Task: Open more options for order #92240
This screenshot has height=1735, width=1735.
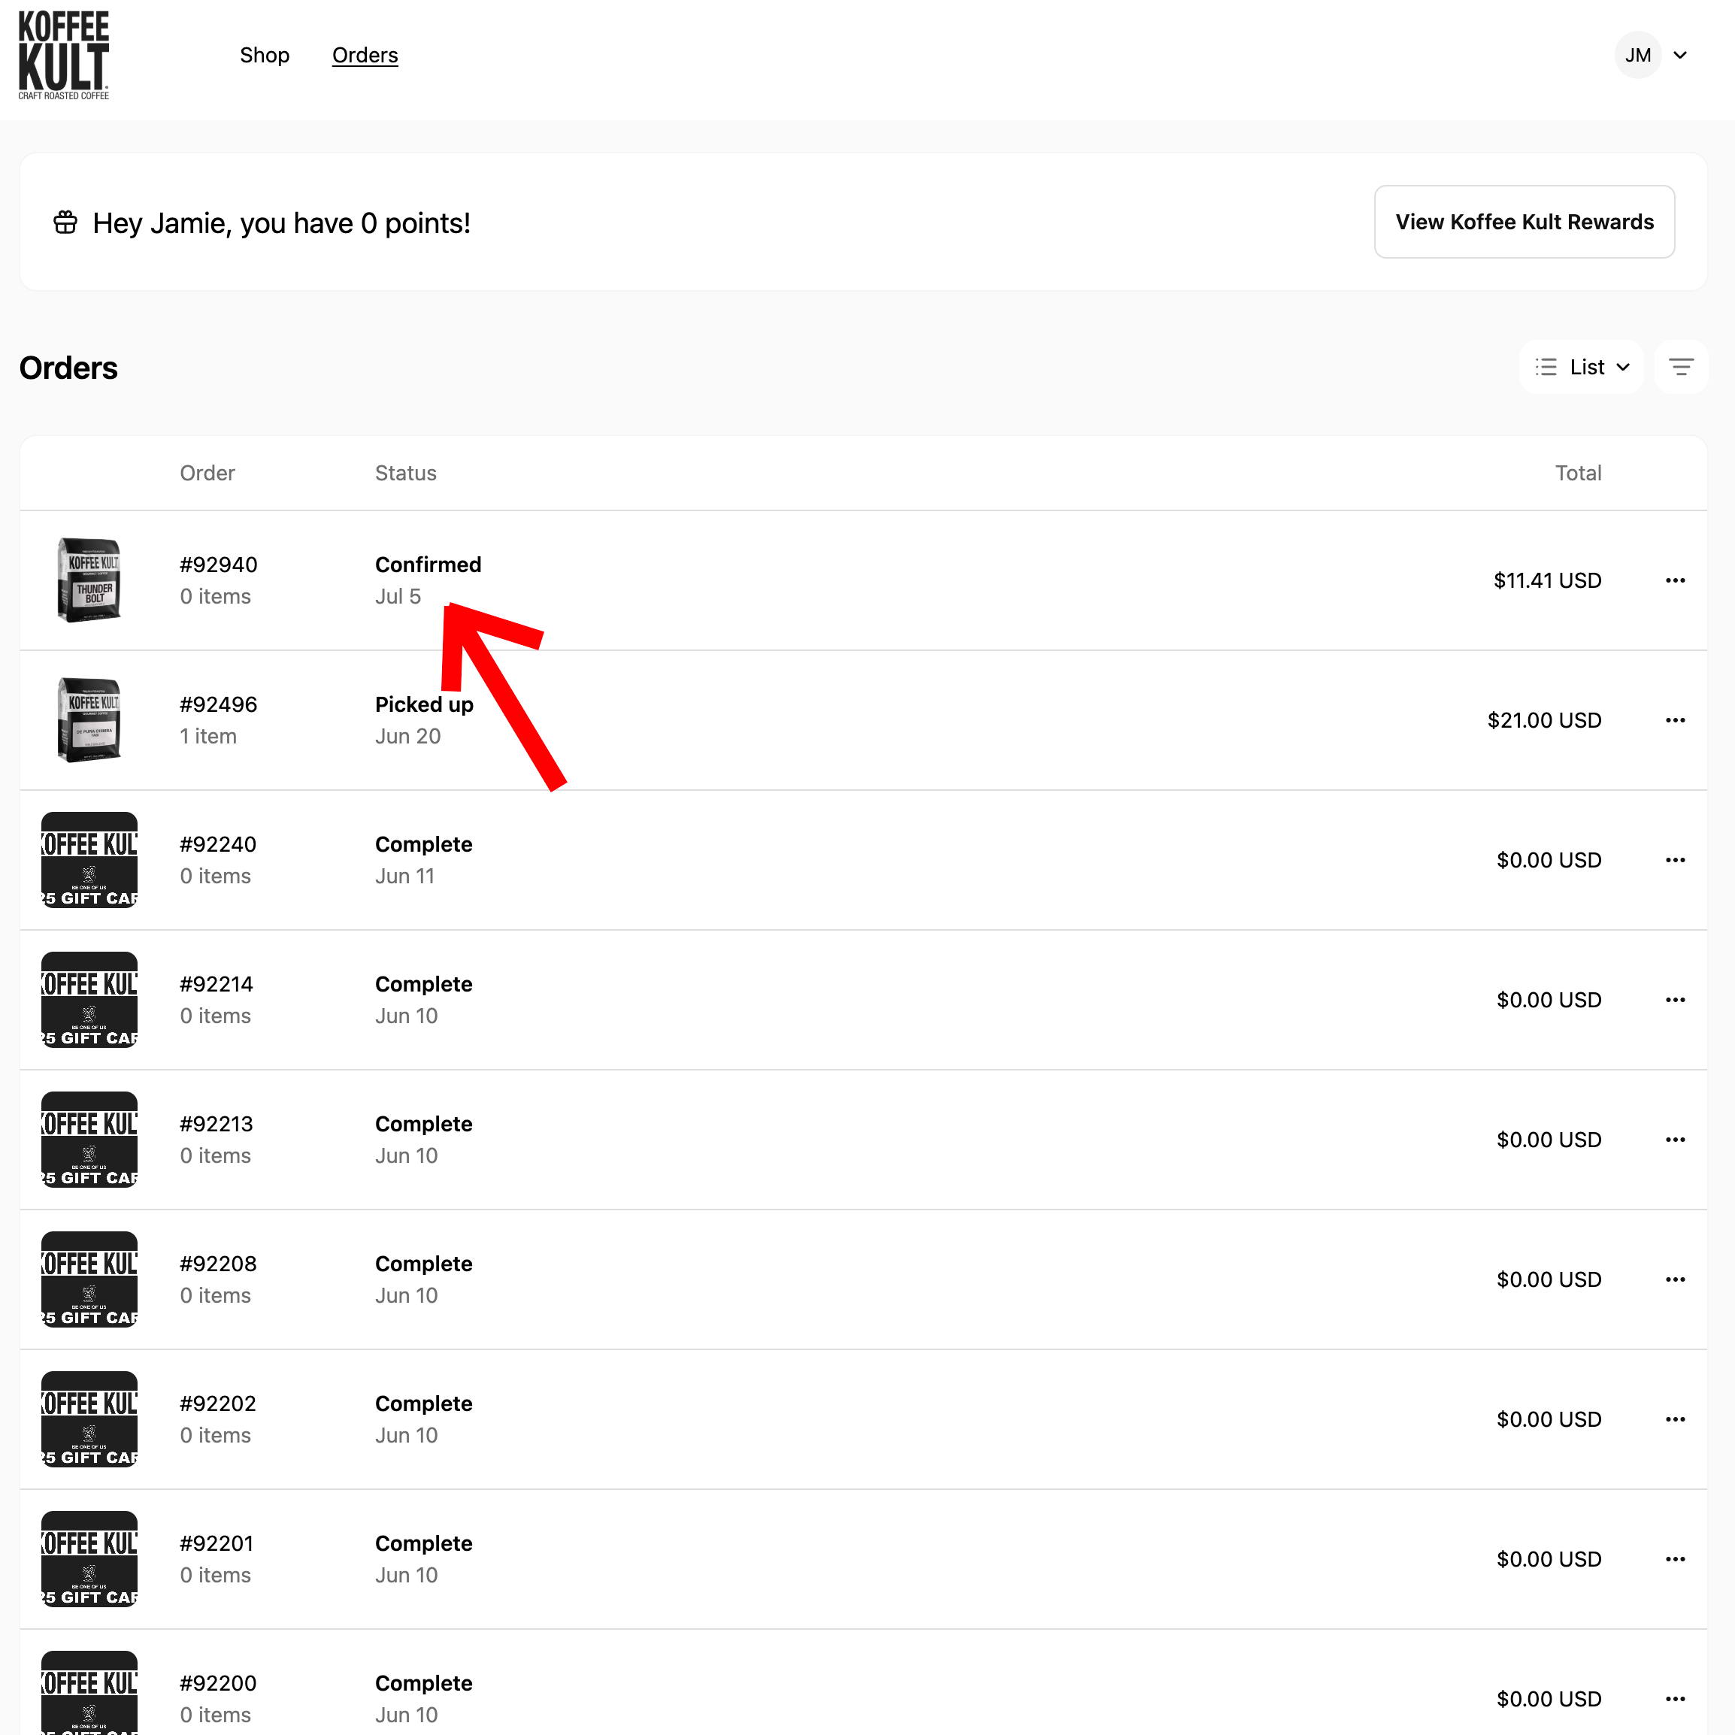Action: click(x=1674, y=860)
